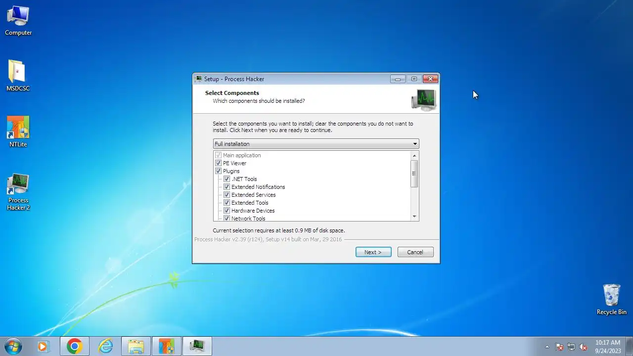Open Internet Explorer from the taskbar

[x=105, y=346]
